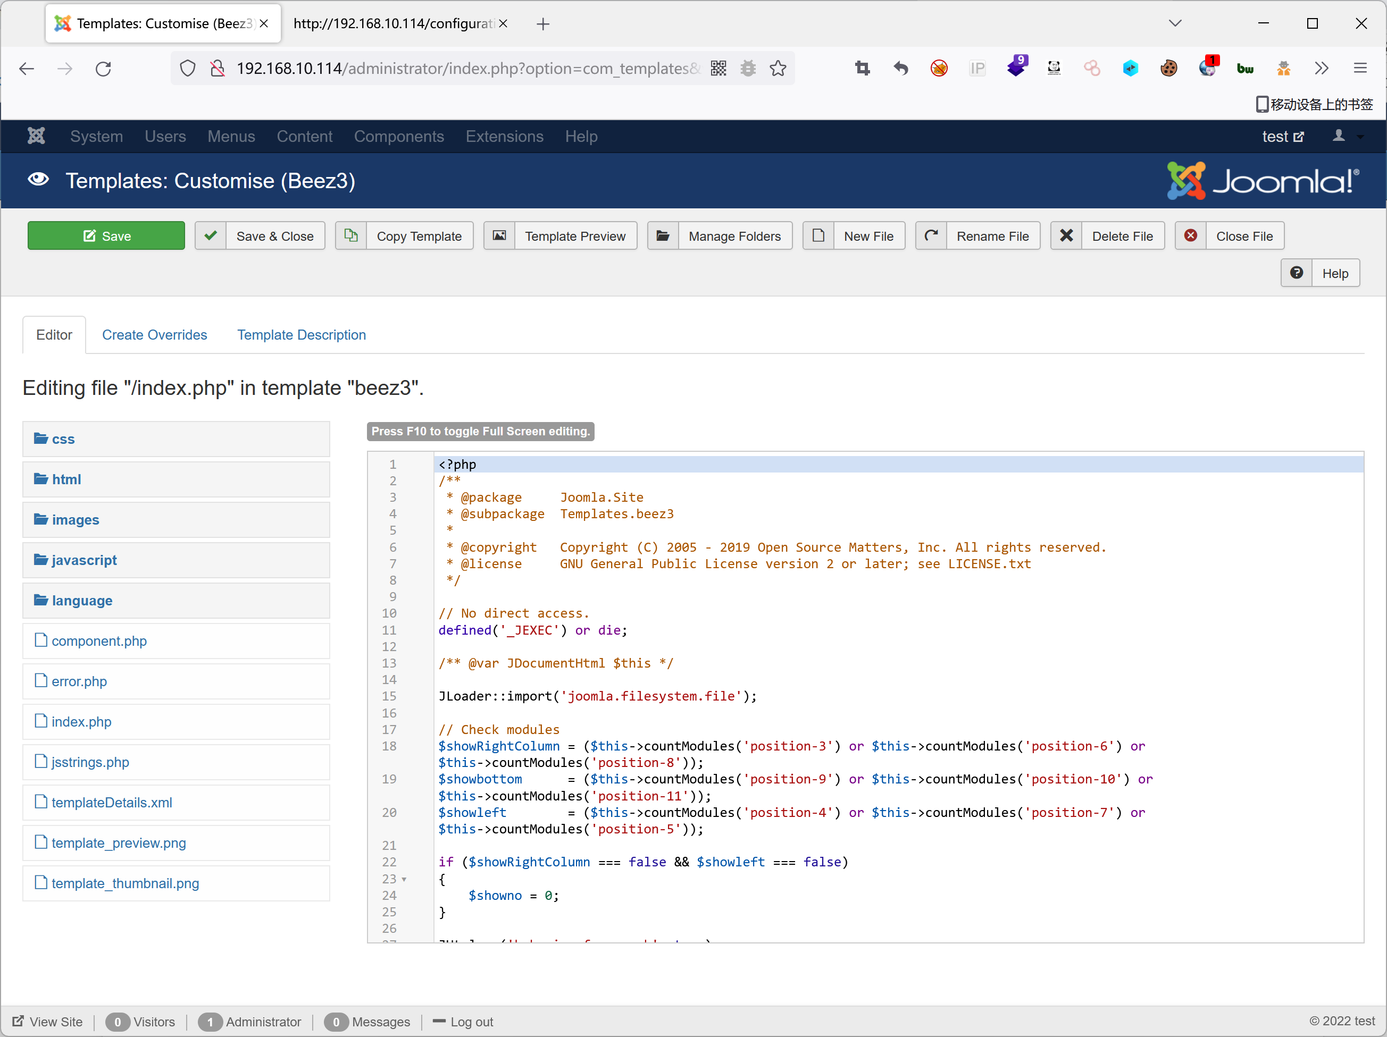Open the browser tabs list chevron
This screenshot has height=1037, width=1387.
click(x=1175, y=23)
